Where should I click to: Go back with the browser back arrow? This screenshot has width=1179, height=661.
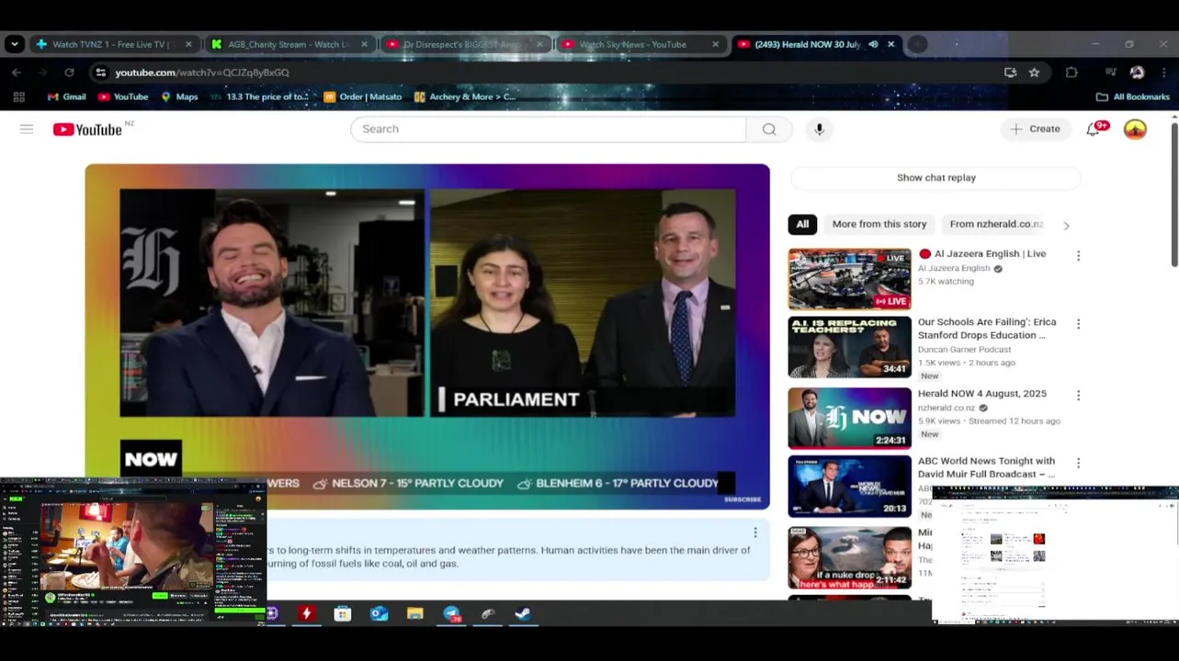click(17, 73)
